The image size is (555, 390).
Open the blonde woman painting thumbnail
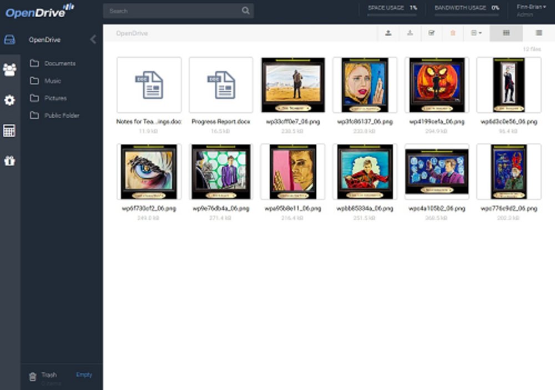[x=365, y=85]
